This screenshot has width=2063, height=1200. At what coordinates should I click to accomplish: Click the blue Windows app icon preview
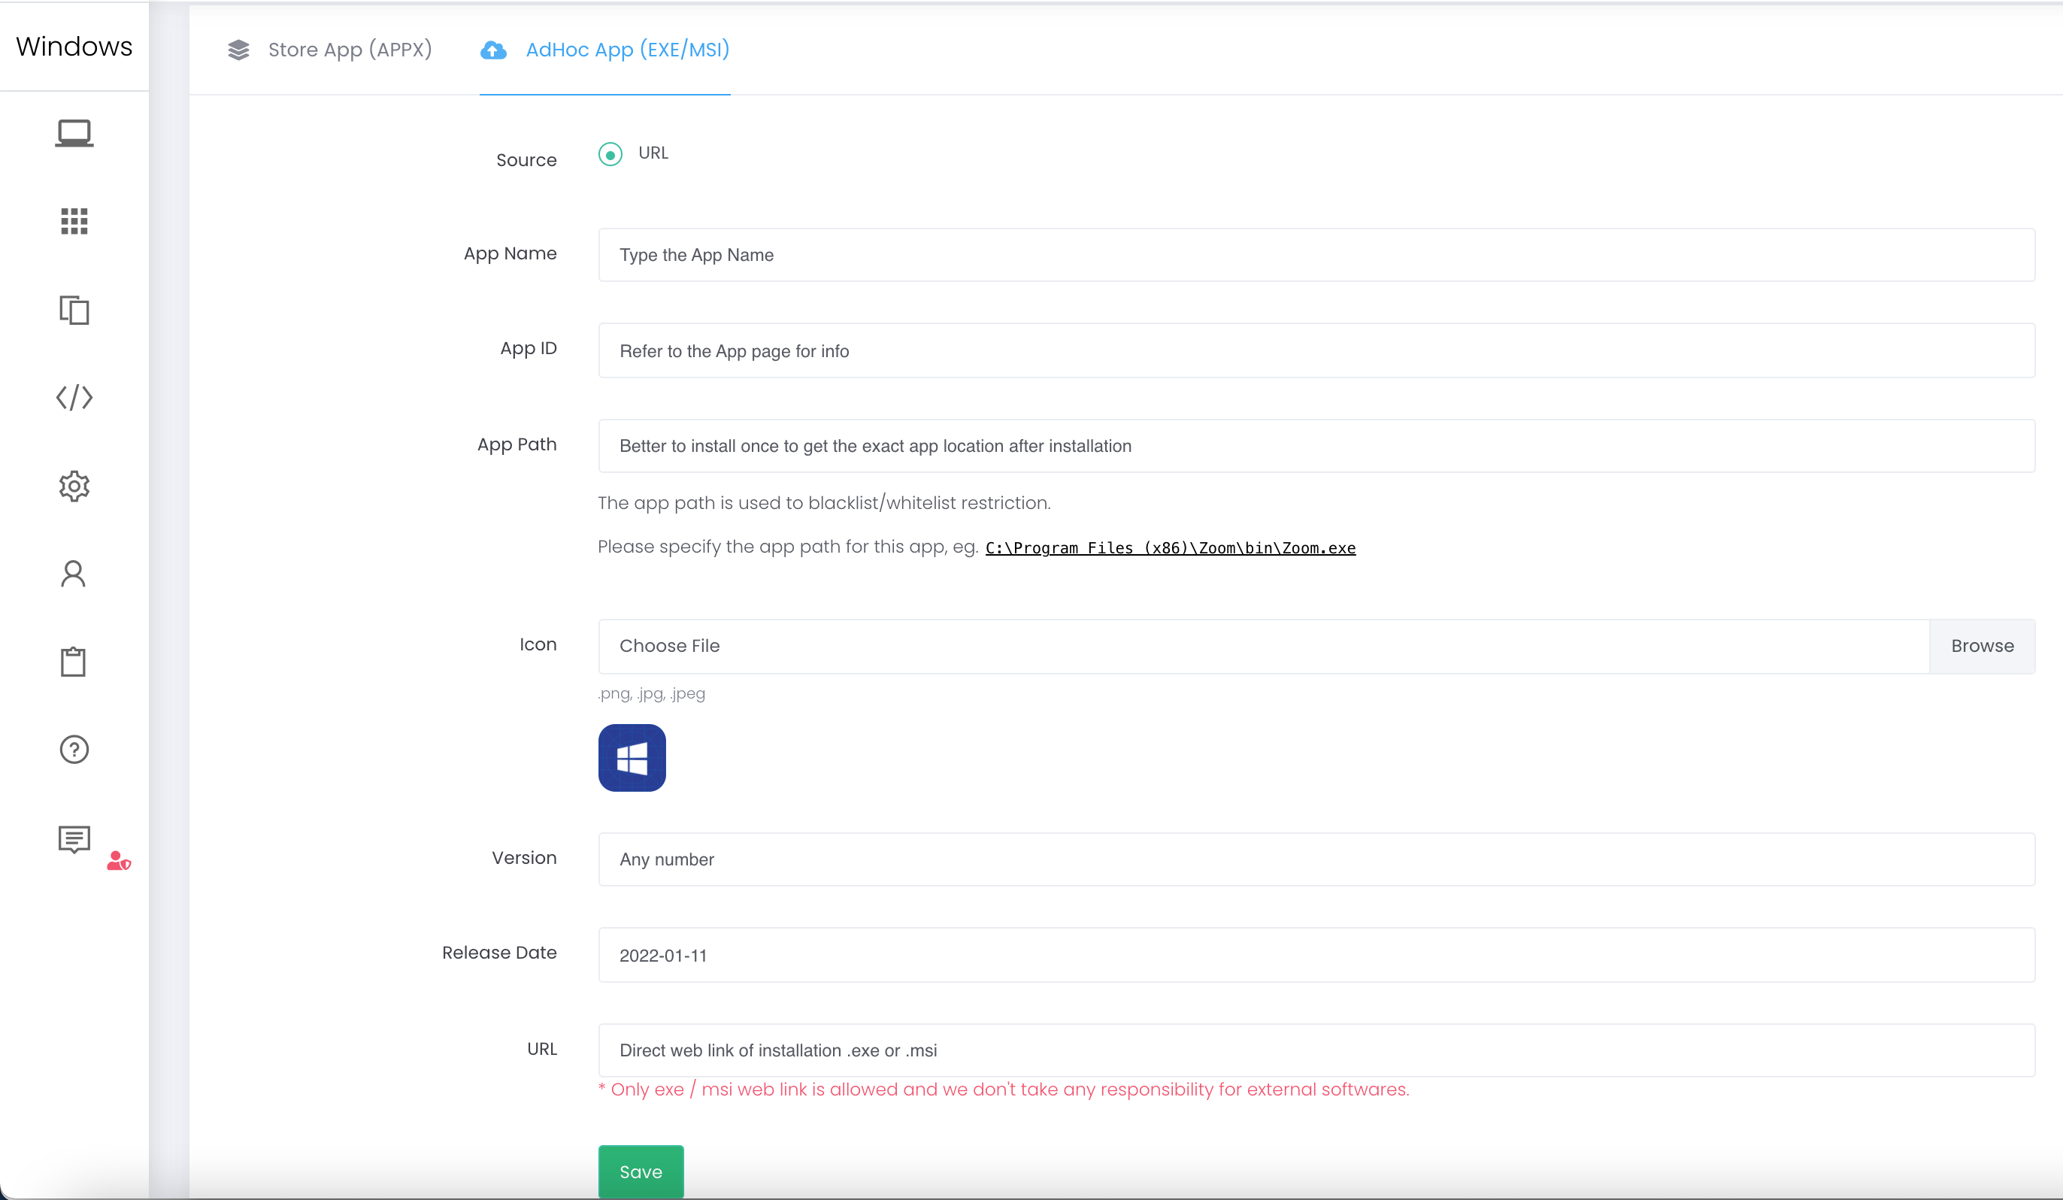coord(632,758)
